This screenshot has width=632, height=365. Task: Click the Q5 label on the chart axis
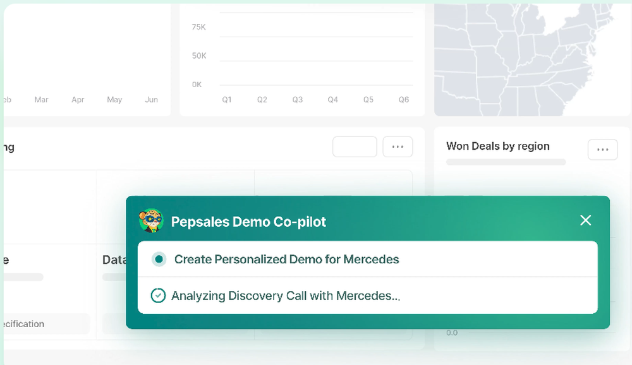[368, 100]
